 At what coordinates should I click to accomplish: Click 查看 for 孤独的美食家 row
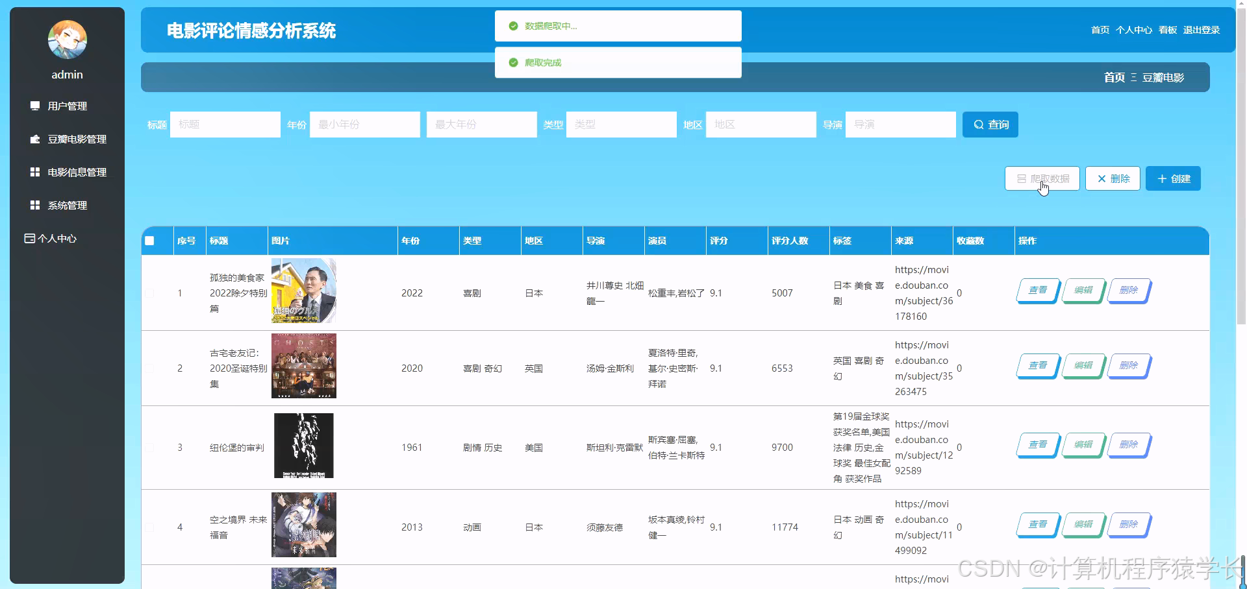(x=1038, y=290)
